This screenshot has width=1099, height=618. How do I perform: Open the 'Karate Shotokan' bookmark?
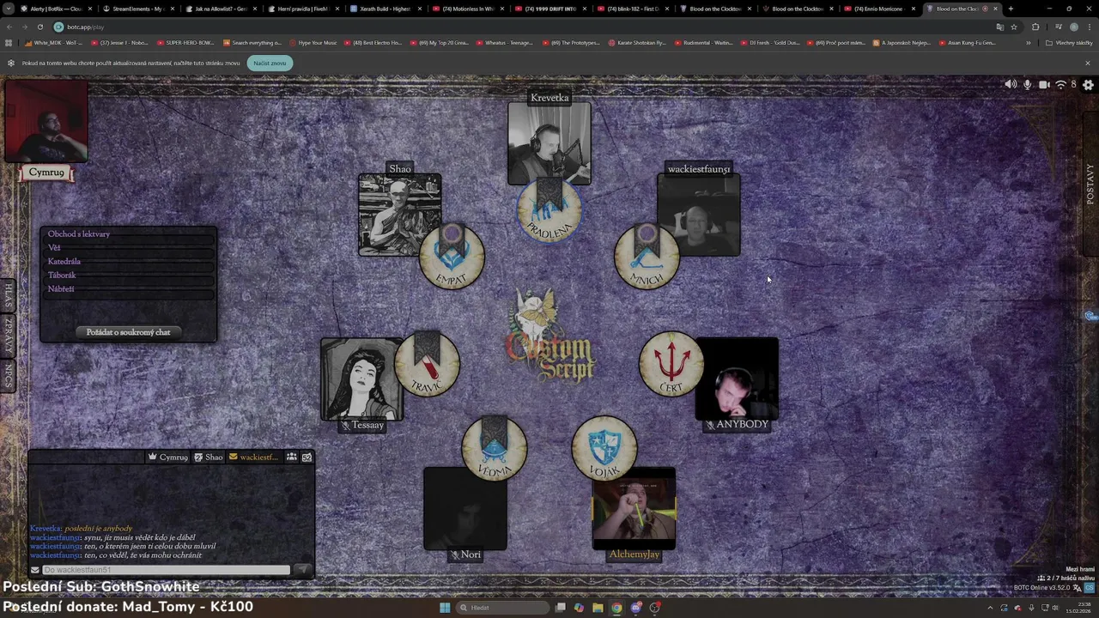click(x=637, y=42)
